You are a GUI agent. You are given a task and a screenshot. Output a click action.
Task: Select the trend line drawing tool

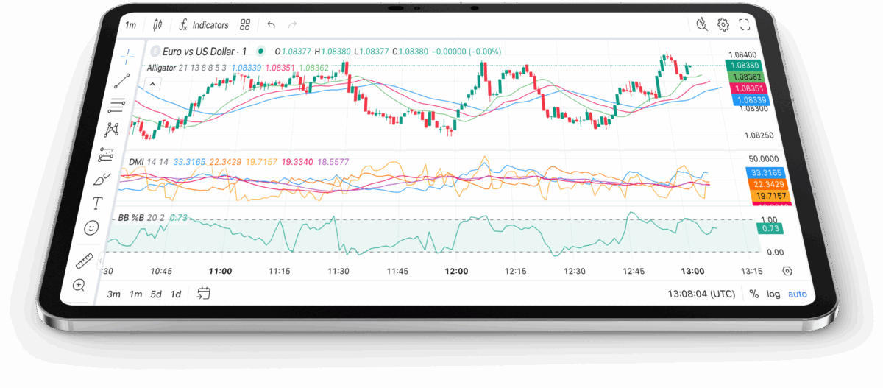122,80
